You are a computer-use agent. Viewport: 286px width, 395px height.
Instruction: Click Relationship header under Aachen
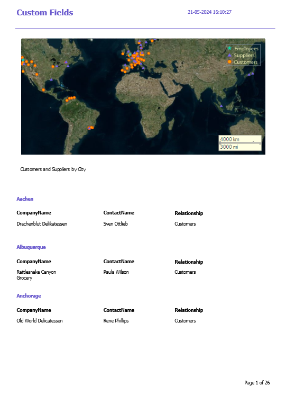pos(189,213)
